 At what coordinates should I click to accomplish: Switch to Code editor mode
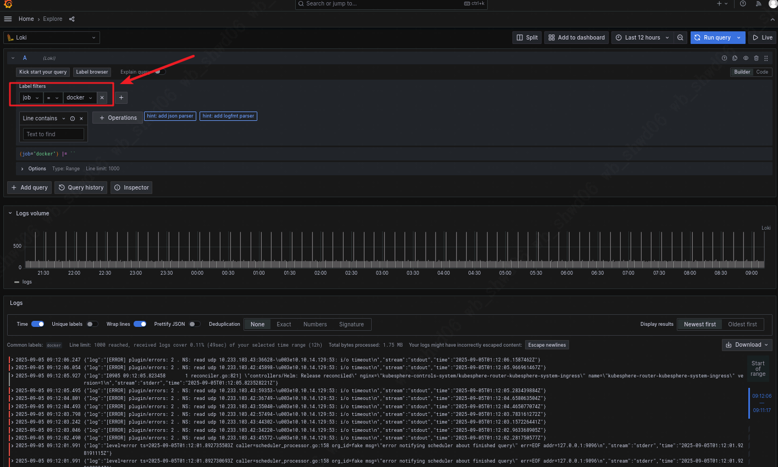(x=762, y=72)
